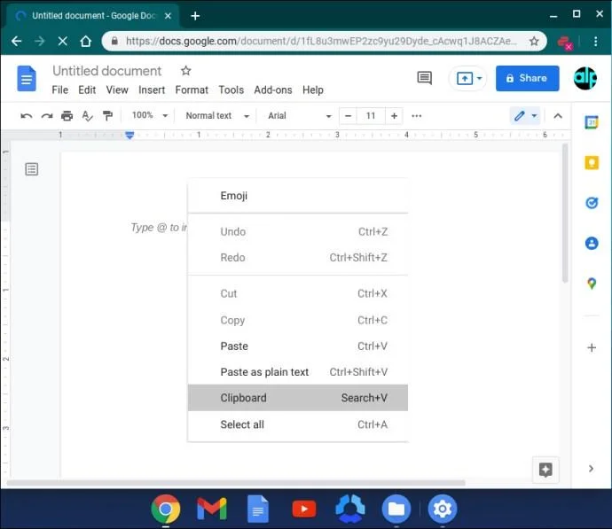Choose Clipboard in the context menu
The width and height of the screenshot is (612, 529).
pos(298,398)
